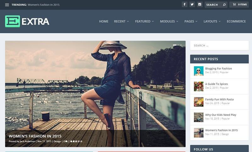252x152 pixels.
Task: Expand the Layouts menu
Action: (x=212, y=21)
